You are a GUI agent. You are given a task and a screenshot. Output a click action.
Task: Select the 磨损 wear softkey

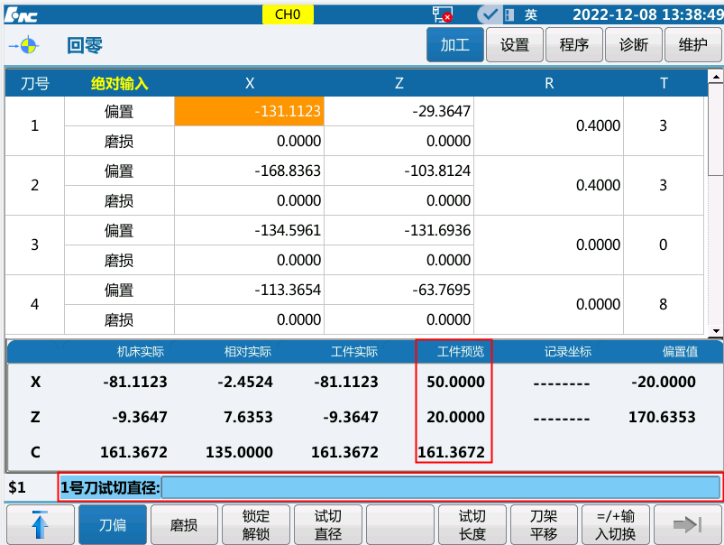pos(184,524)
